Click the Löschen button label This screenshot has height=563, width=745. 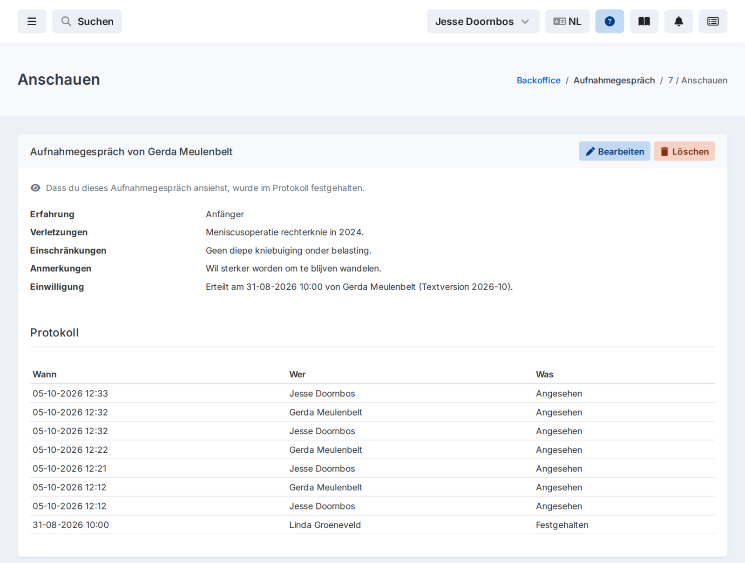tap(690, 152)
